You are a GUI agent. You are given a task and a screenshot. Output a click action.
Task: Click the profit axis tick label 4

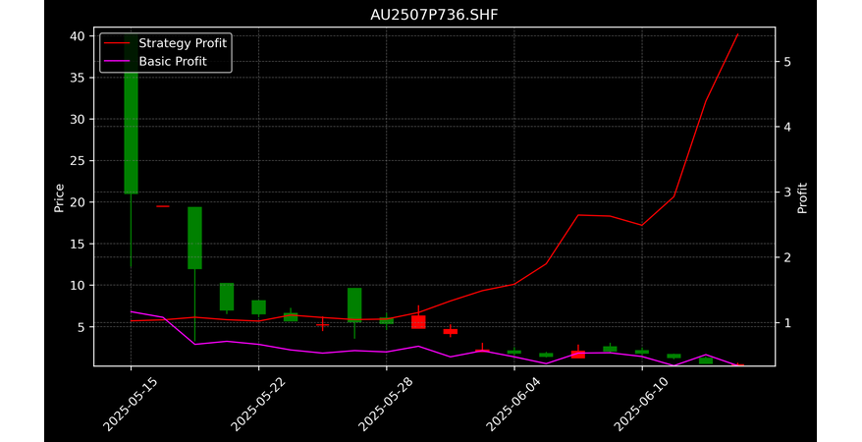(x=787, y=127)
